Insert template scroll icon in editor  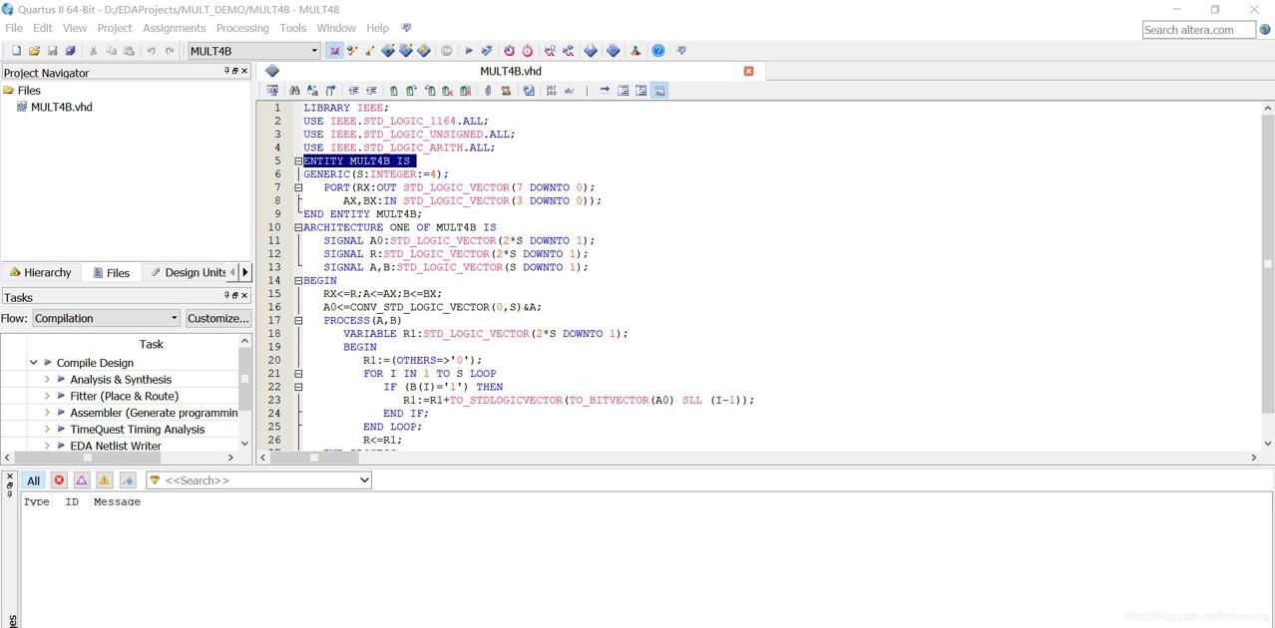coord(506,91)
